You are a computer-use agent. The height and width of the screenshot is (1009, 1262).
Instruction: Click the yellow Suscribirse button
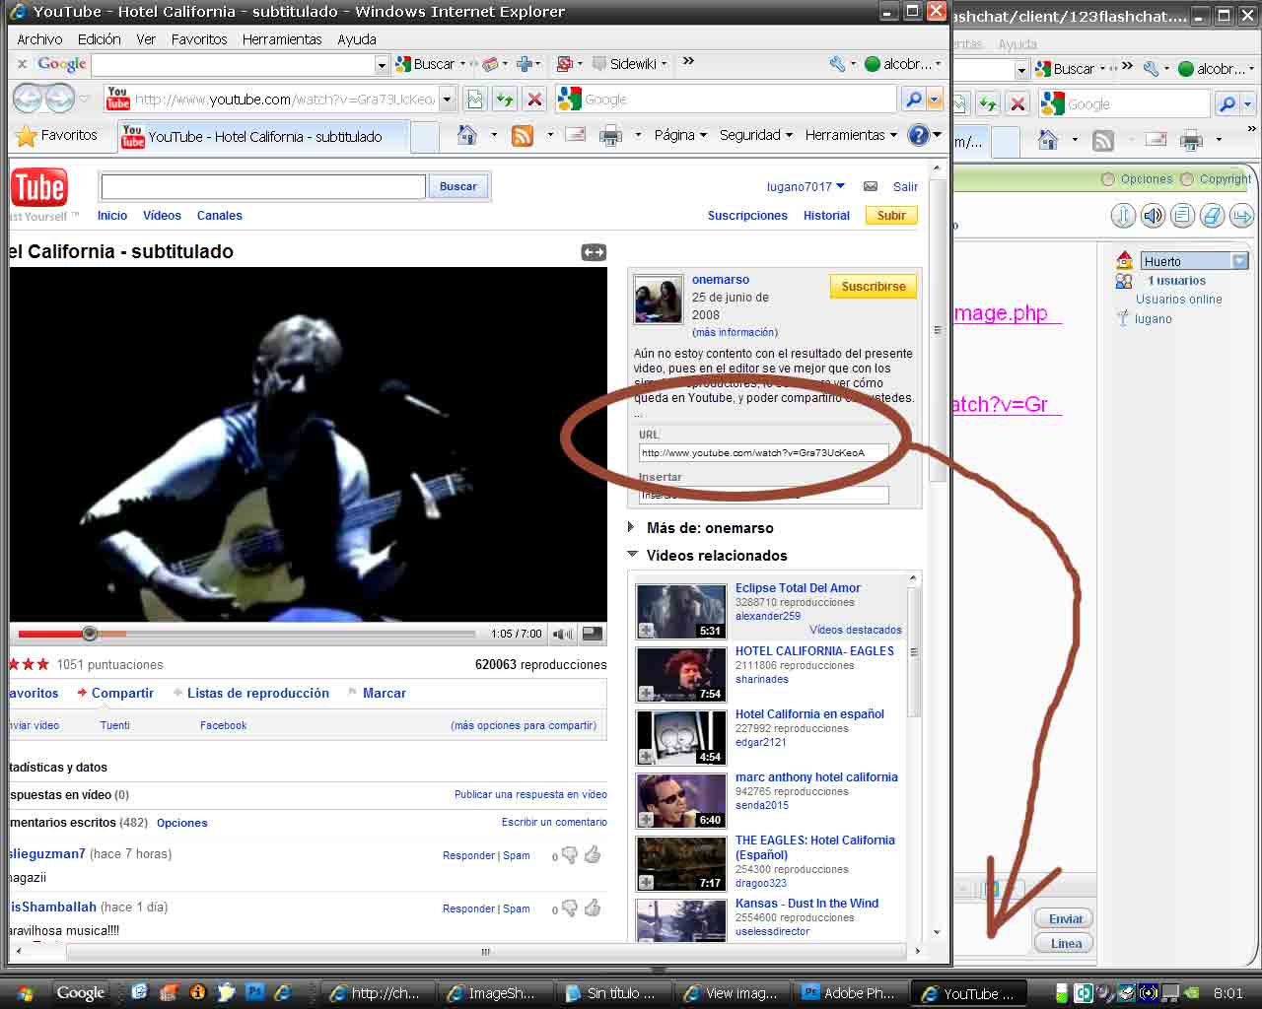pos(874,287)
